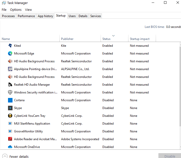This screenshot has height=158, width=181.
Task: Click the sort arrow above Status column
Action: click(x=113, y=36)
